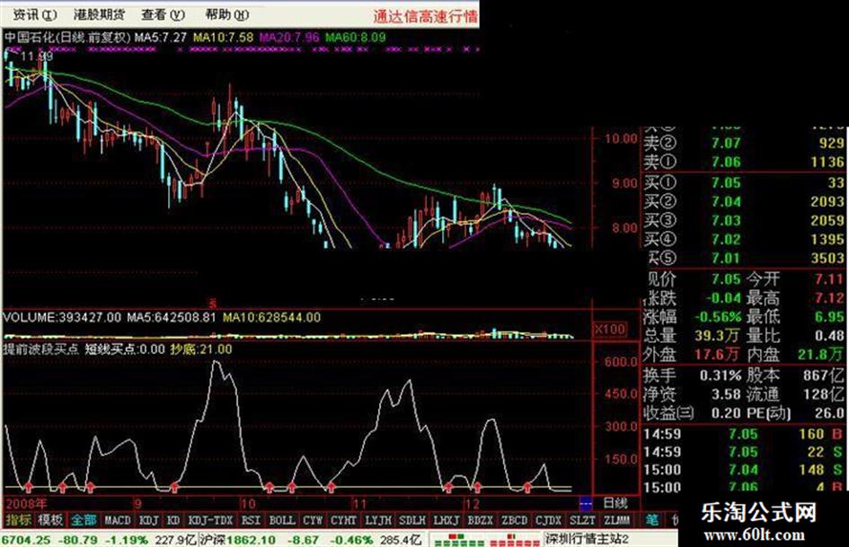Click the MA60:8.09 indicator label

click(355, 38)
